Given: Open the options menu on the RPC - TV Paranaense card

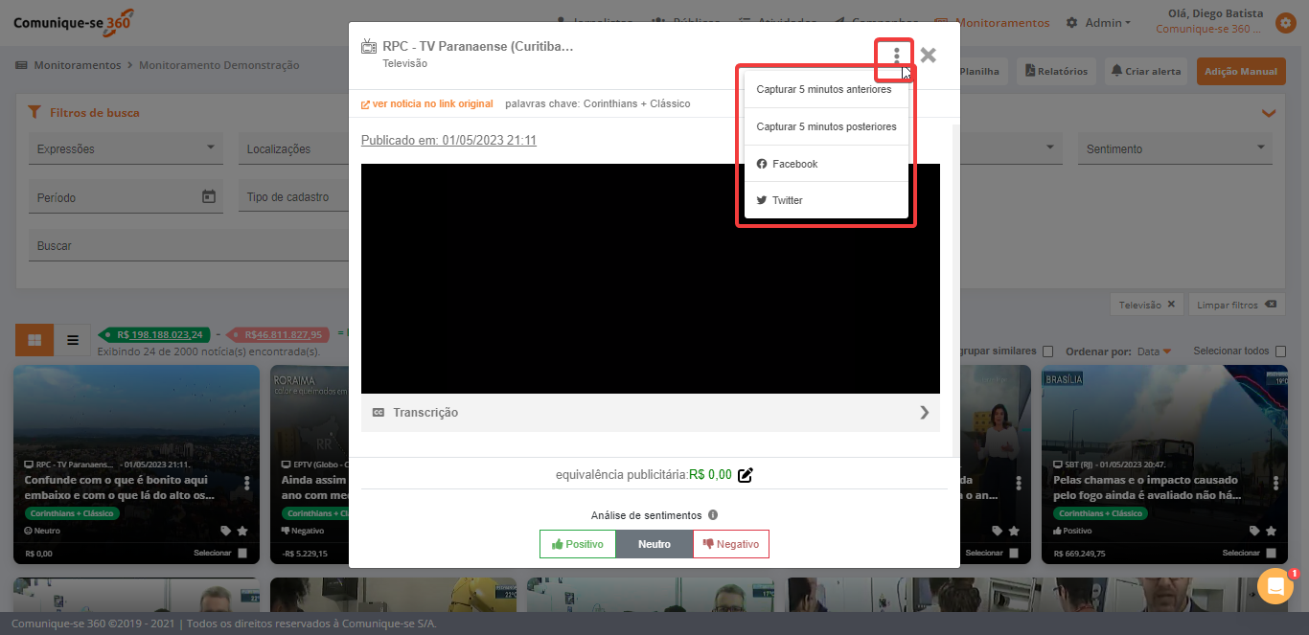Looking at the screenshot, I should (246, 483).
